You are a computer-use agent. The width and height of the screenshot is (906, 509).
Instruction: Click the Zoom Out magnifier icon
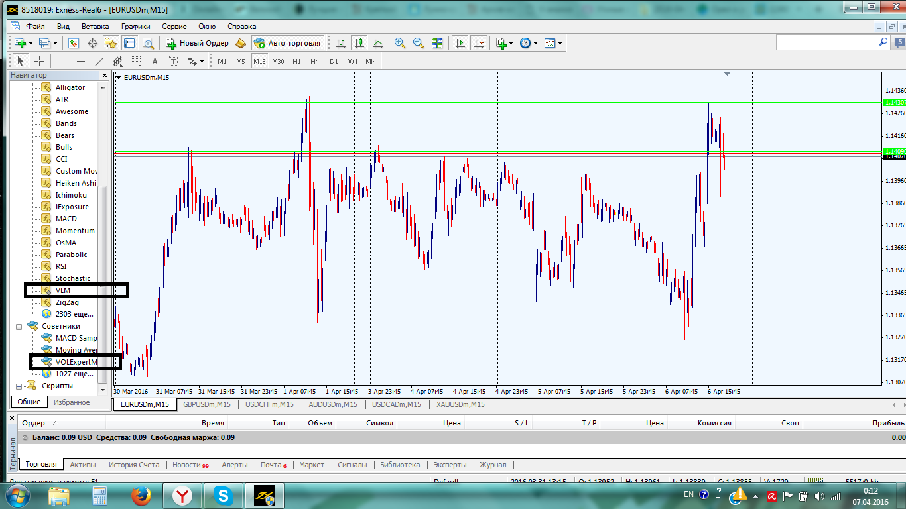[x=419, y=43]
